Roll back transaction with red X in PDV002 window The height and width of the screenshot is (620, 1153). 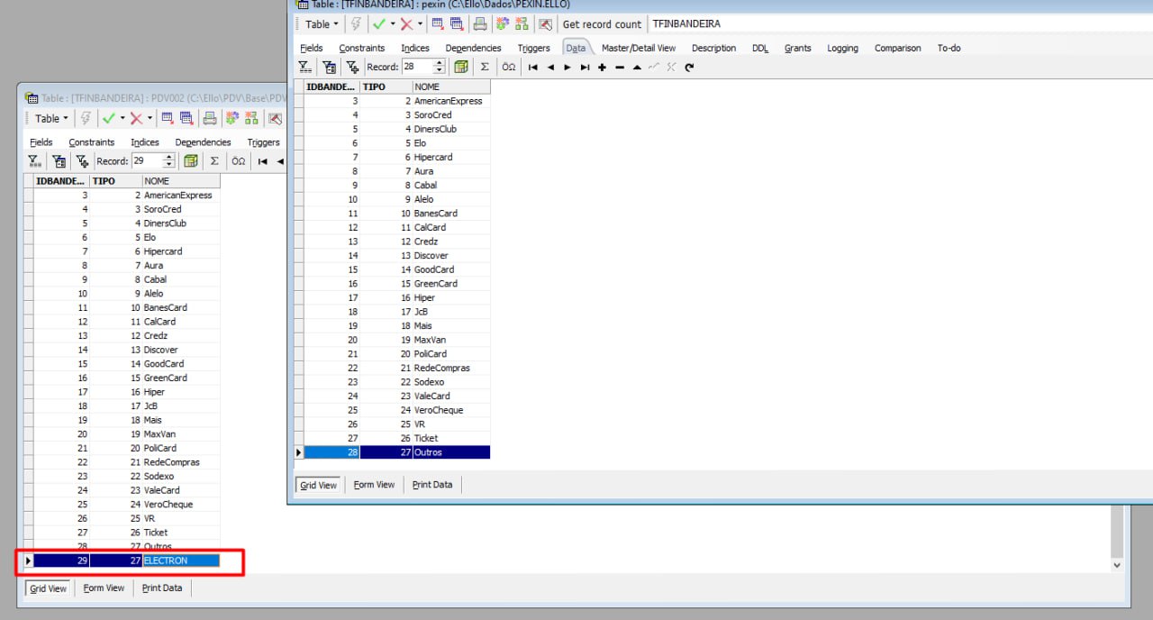136,118
